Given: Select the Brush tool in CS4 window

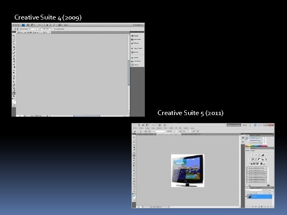Looking at the screenshot, I should (14, 56).
